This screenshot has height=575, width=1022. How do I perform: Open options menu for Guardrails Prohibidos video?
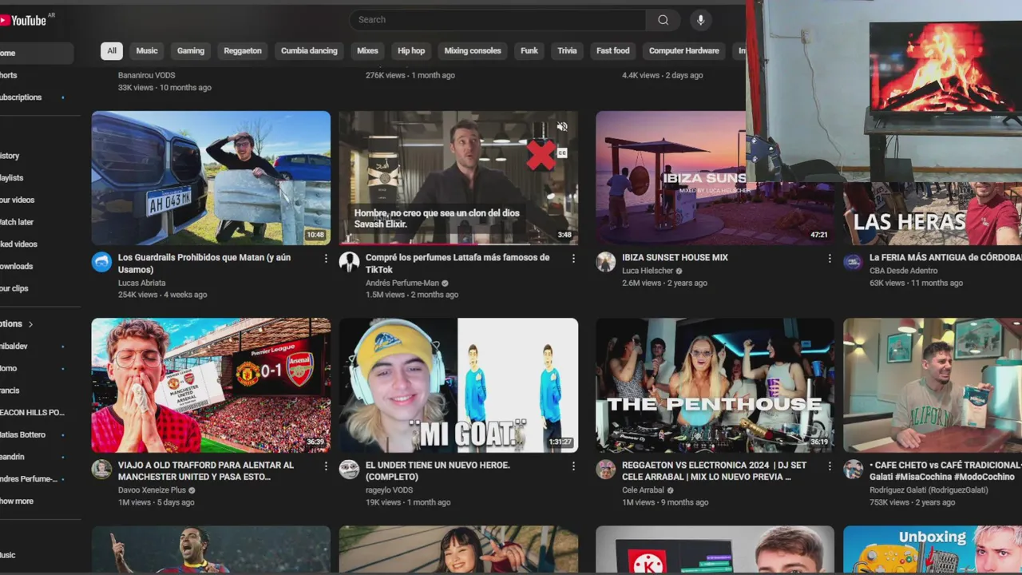point(326,259)
